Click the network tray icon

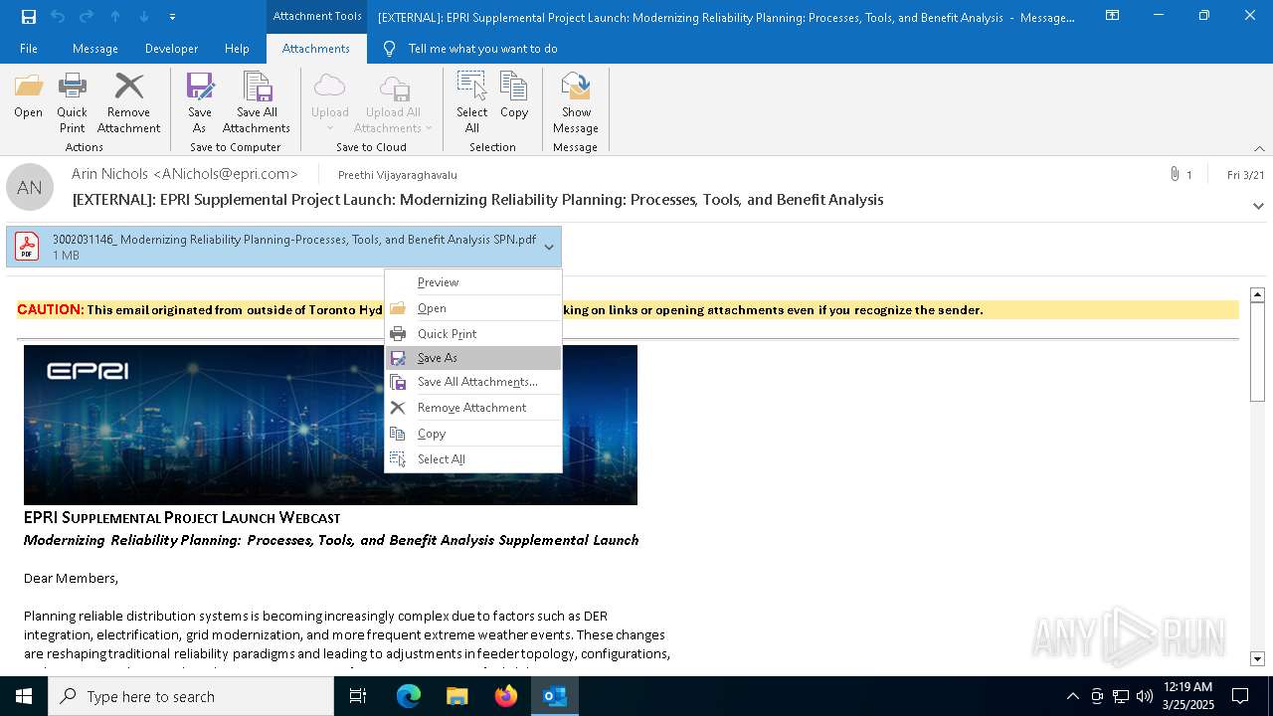pos(1120,696)
